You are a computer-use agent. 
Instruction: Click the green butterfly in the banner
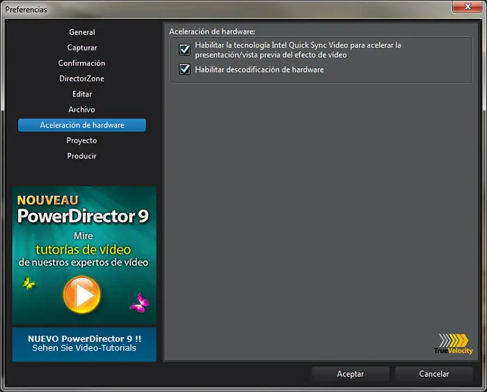[x=29, y=283]
